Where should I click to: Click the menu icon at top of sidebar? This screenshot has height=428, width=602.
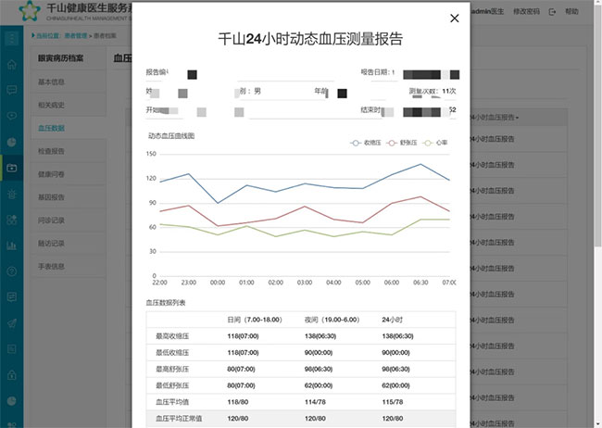click(x=11, y=38)
